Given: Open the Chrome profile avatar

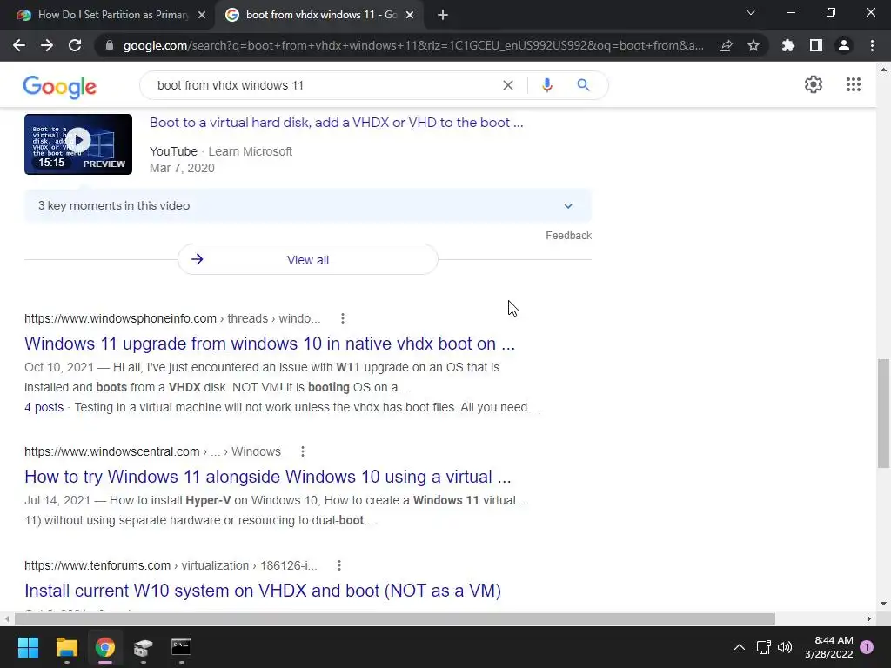Looking at the screenshot, I should pyautogui.click(x=844, y=45).
